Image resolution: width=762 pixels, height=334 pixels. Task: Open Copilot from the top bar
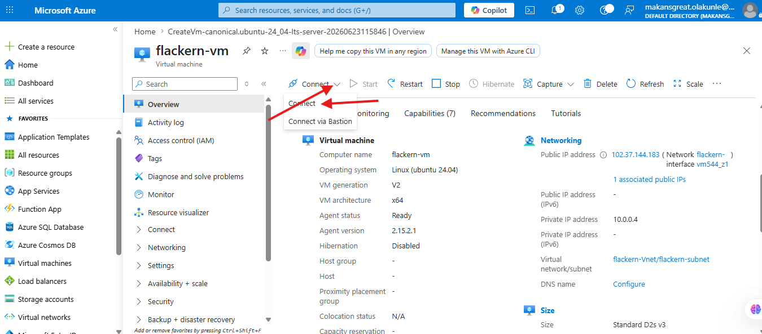pos(489,10)
